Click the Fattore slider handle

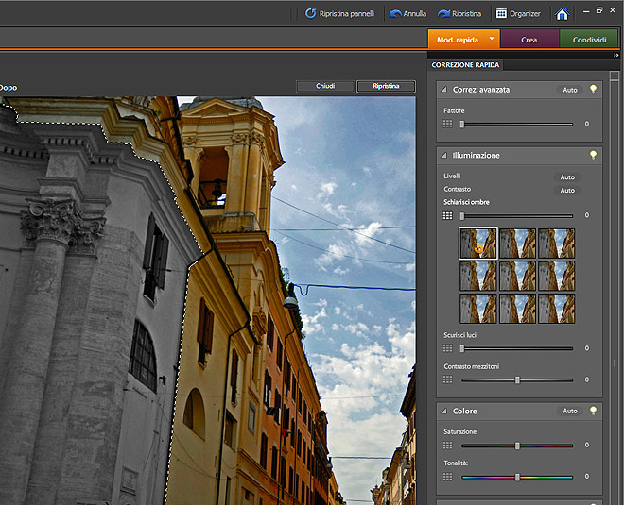(x=462, y=125)
